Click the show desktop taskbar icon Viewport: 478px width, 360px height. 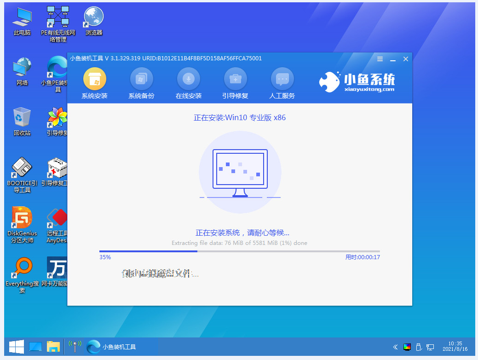tap(35, 347)
